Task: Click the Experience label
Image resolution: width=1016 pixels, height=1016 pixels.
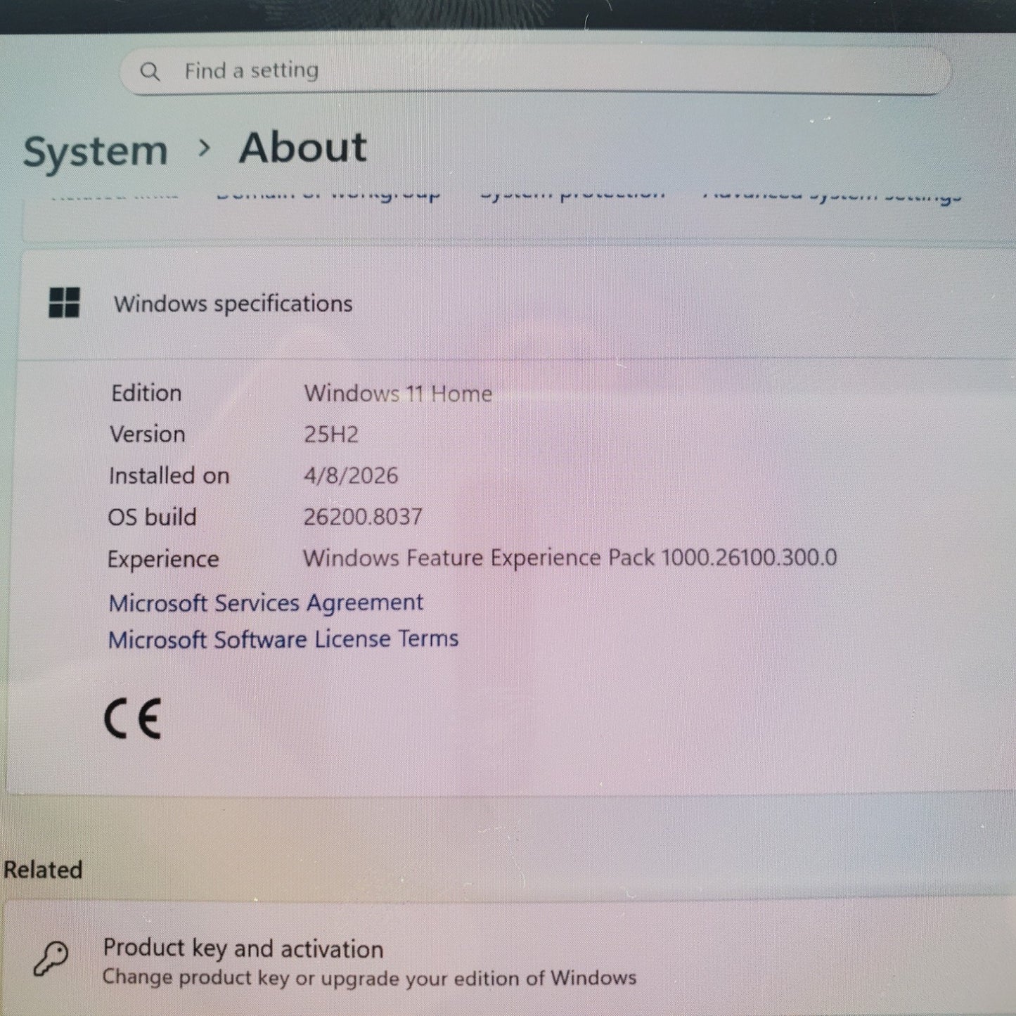Action: [163, 559]
